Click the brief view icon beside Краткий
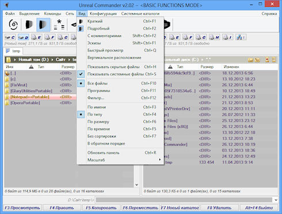Screen dimensions: 282x214 (81, 21)
